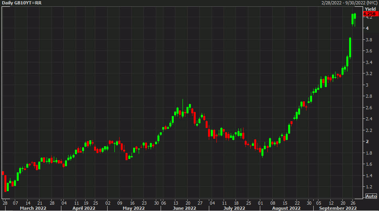
Task: Click the 1.6 yield axis value
Action: [x=369, y=164]
